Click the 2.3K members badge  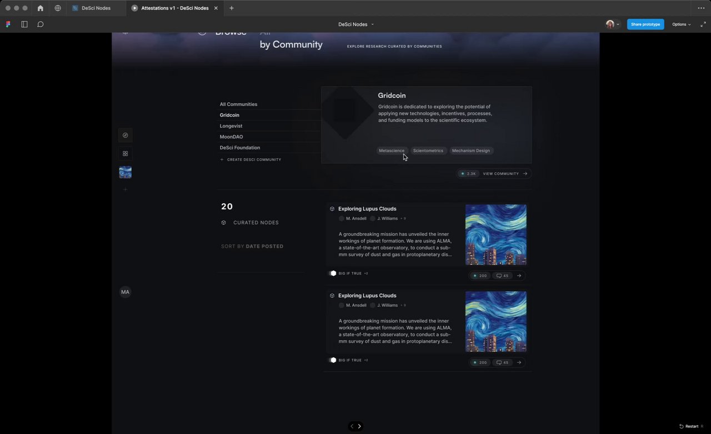click(x=468, y=174)
